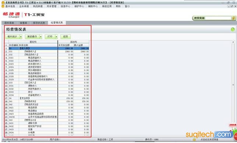Click the 打印 button
Viewport: 237px width, 143px height.
(x=50, y=37)
